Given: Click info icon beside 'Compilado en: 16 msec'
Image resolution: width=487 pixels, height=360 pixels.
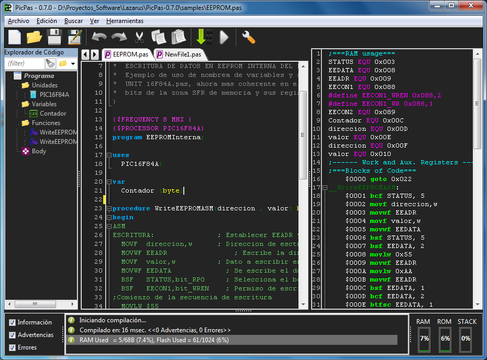Looking at the screenshot, I should coord(71,330).
